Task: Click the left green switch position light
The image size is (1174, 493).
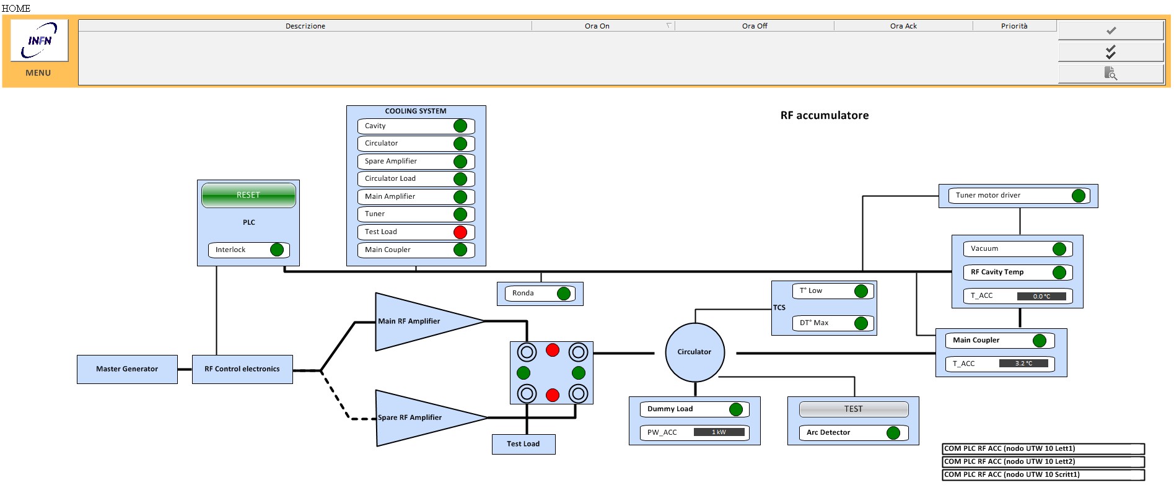Action: pyautogui.click(x=523, y=373)
